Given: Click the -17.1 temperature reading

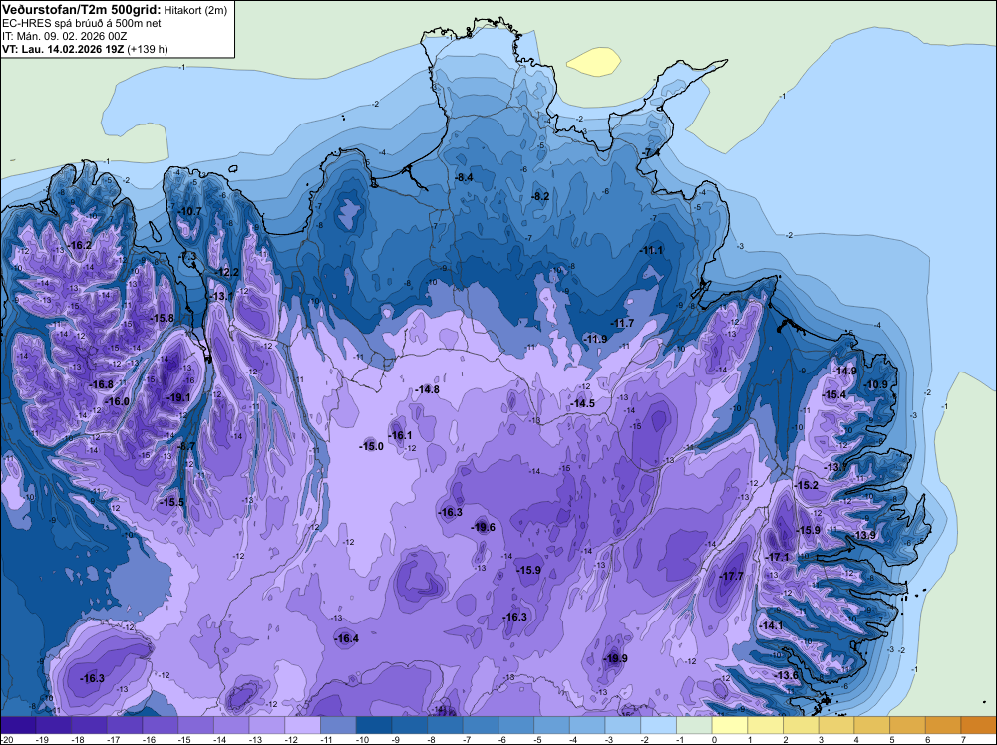Looking at the screenshot, I should pos(777,557).
